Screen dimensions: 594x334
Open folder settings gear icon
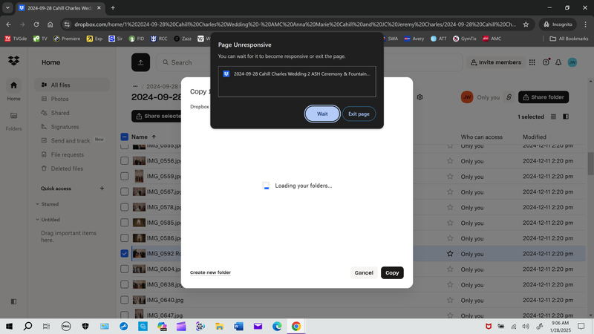pyautogui.click(x=420, y=97)
